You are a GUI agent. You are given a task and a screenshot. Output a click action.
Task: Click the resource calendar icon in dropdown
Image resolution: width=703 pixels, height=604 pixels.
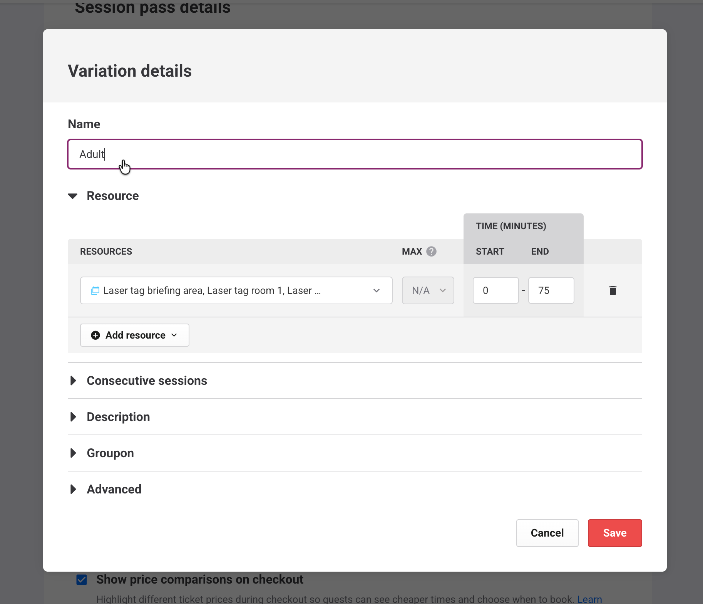(95, 290)
